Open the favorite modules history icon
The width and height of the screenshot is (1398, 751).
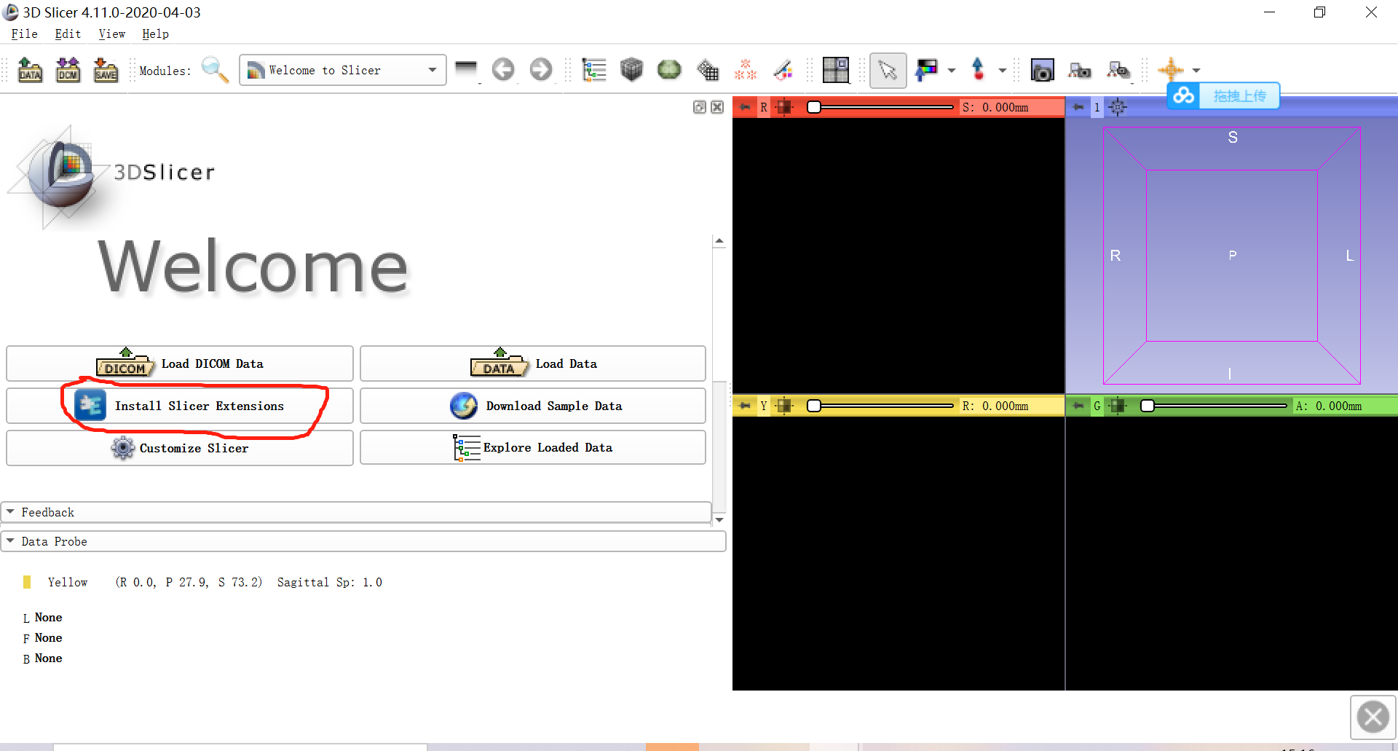point(466,68)
